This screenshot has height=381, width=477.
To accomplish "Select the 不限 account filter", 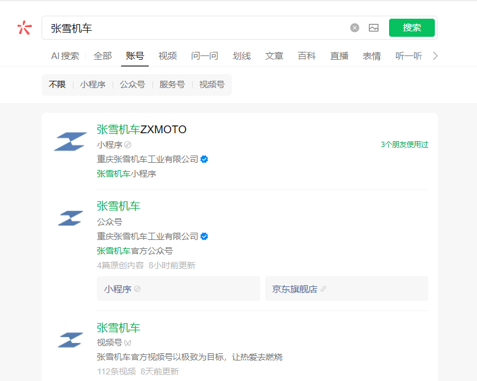I will point(57,84).
